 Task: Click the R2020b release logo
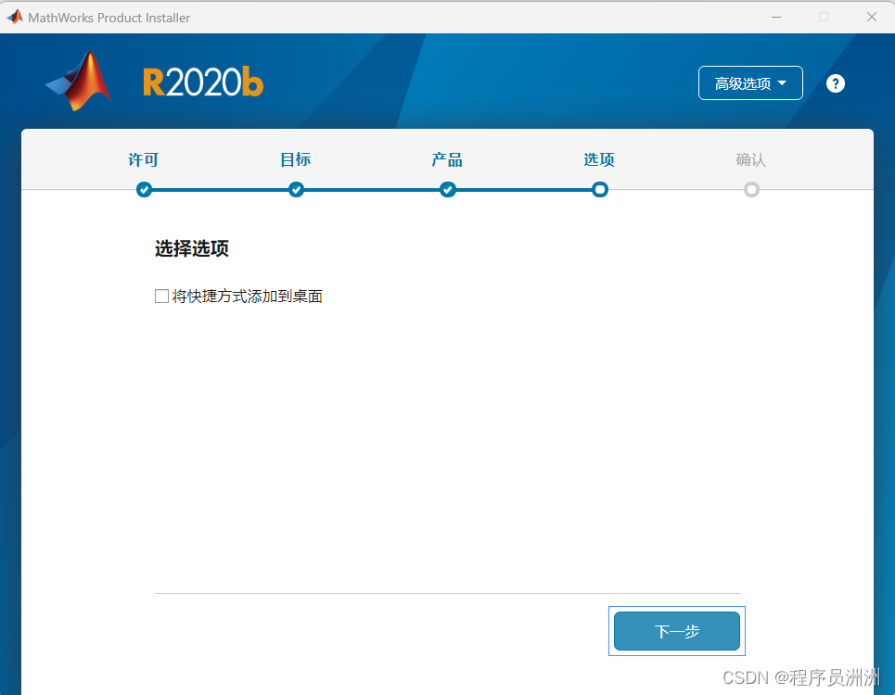click(x=202, y=82)
